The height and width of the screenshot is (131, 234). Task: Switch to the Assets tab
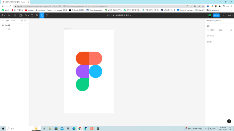pyautogui.click(x=13, y=21)
